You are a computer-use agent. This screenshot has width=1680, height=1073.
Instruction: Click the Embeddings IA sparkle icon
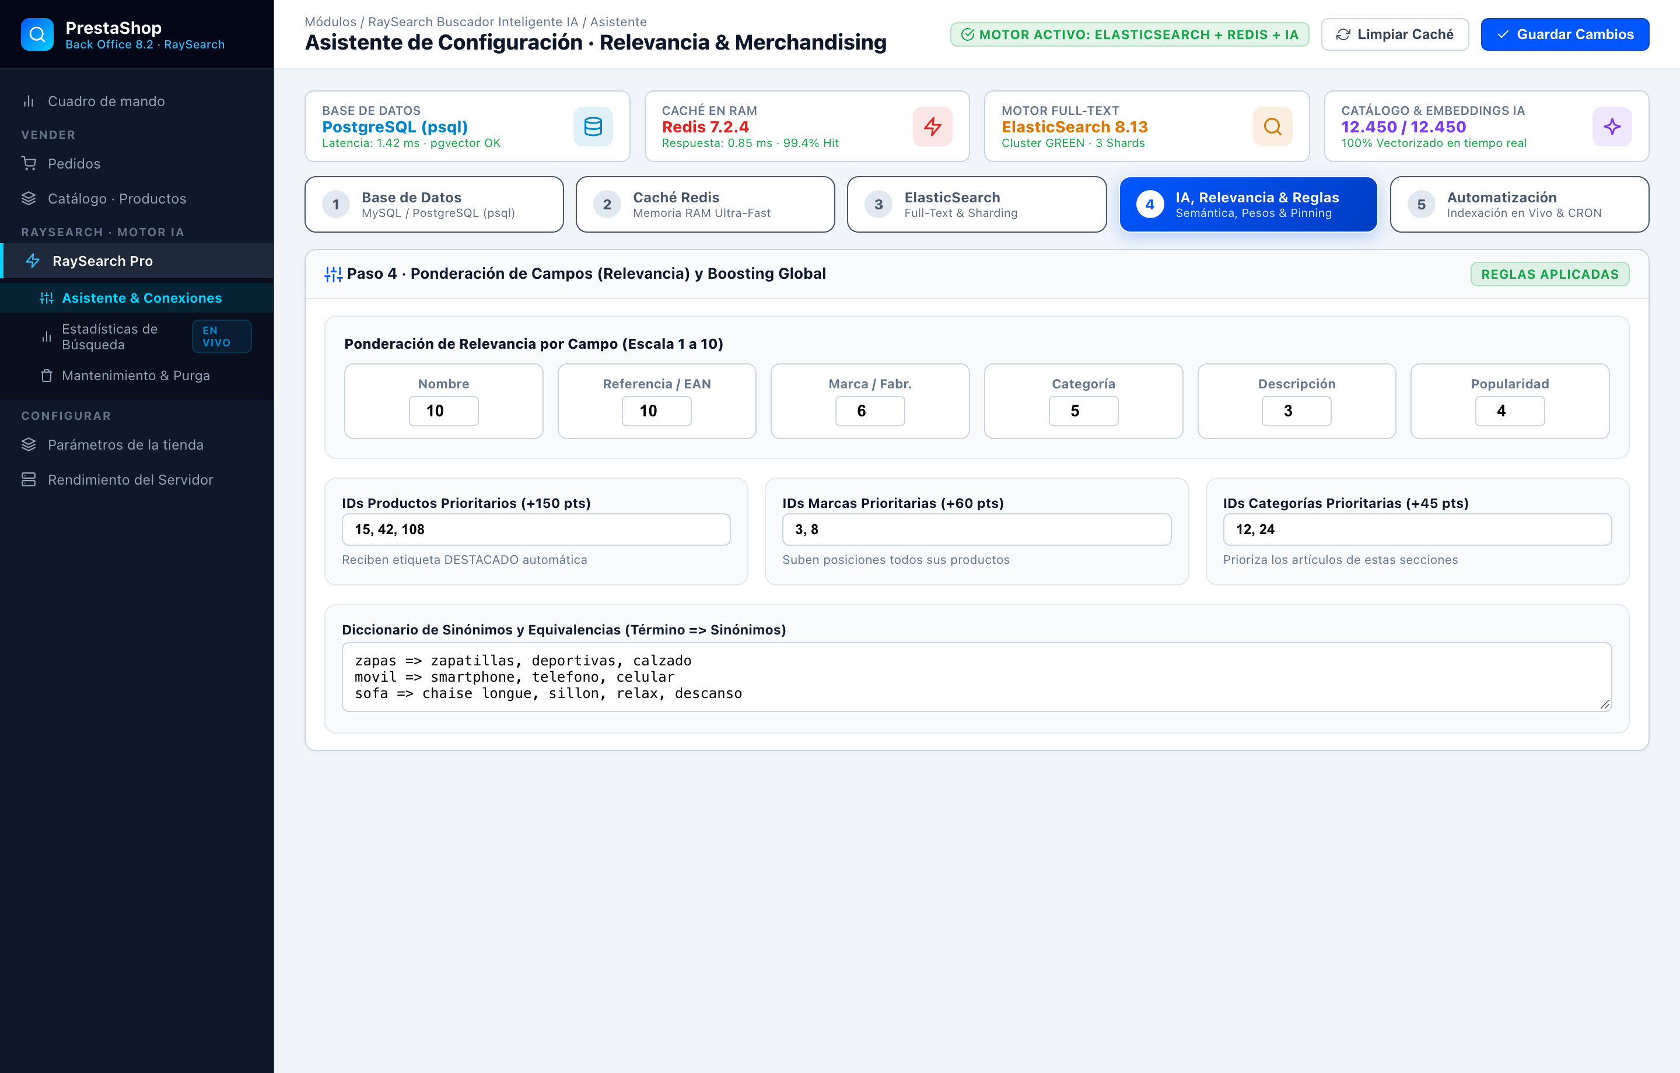click(x=1612, y=127)
